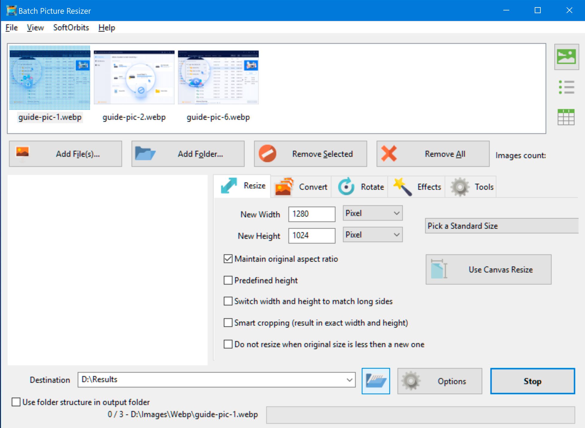Switch to details table view icon
Screen dimensions: 585x428
[x=566, y=117]
